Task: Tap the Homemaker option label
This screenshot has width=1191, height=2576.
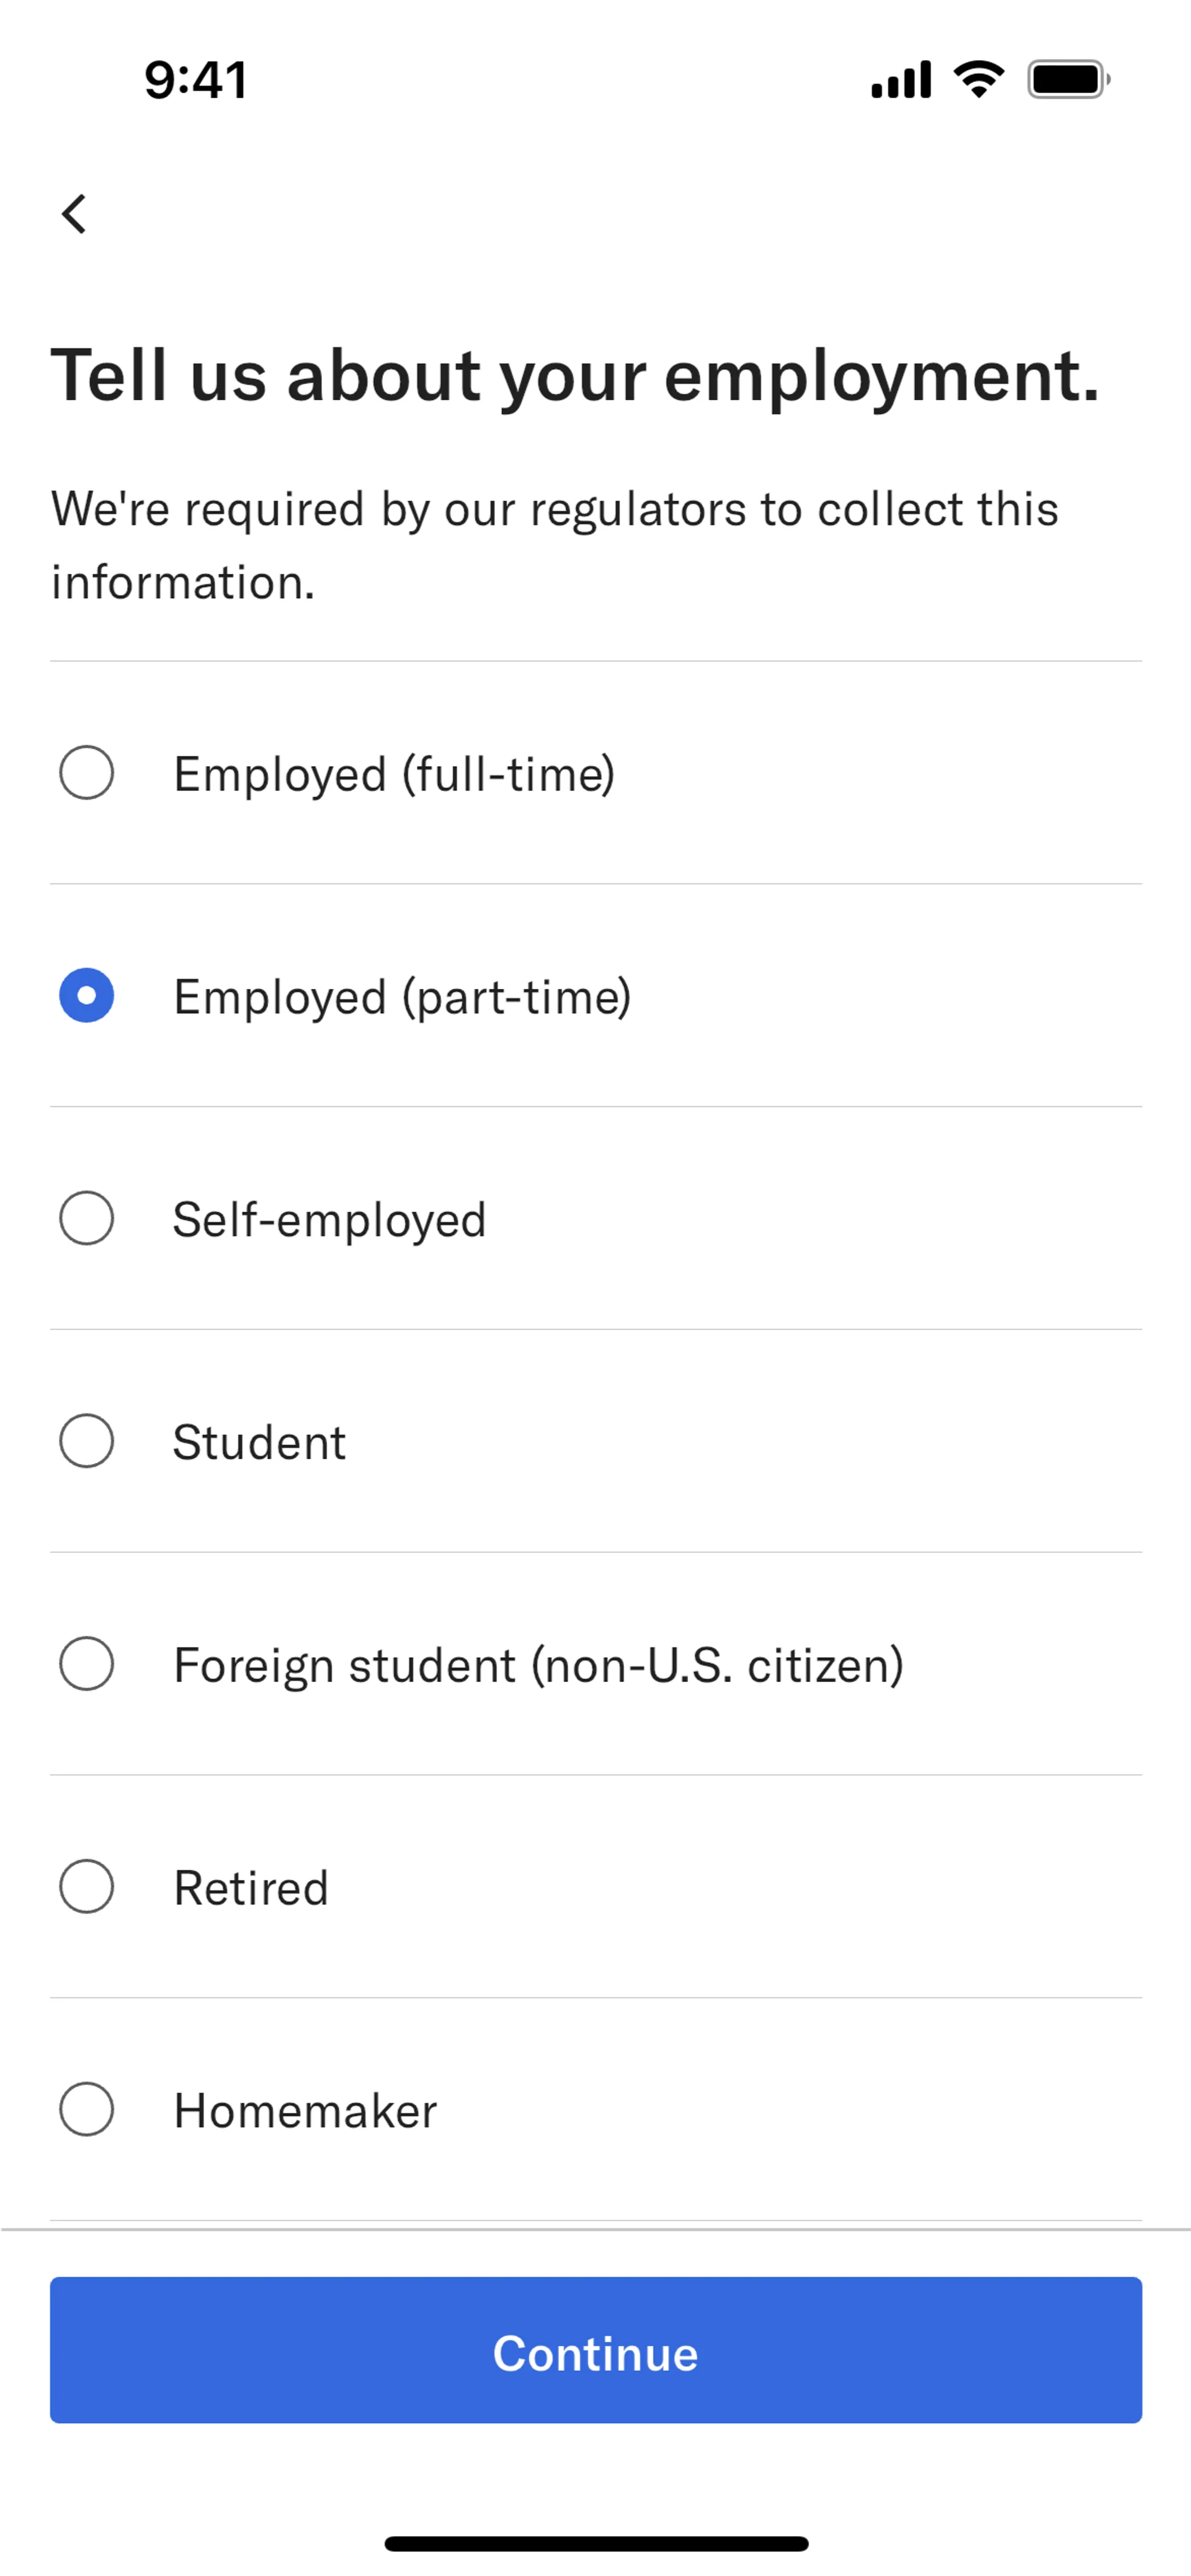Action: (305, 2111)
